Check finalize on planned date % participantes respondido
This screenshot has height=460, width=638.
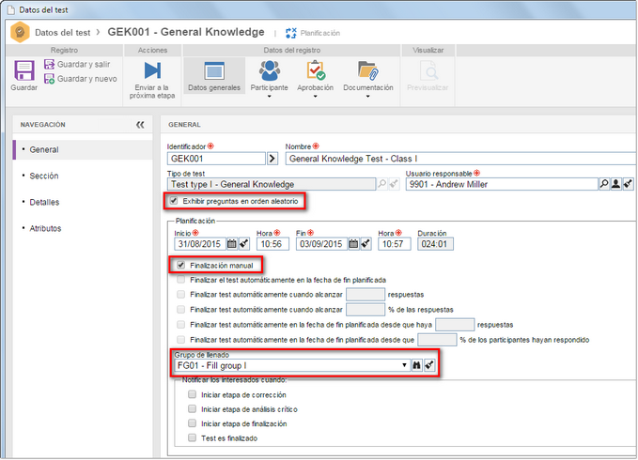click(181, 339)
